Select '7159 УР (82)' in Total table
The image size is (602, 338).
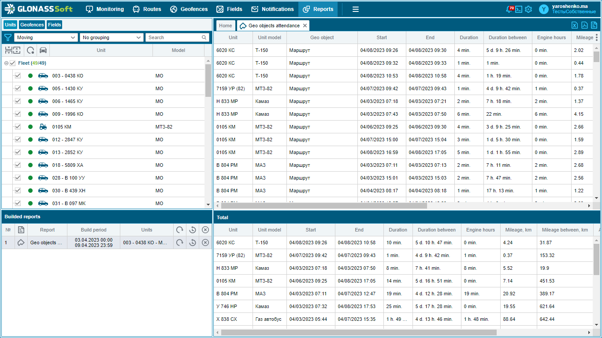tap(230, 255)
